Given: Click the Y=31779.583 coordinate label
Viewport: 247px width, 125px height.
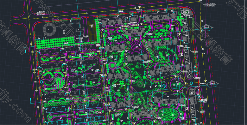Looking at the screenshot, I should click(210, 3).
